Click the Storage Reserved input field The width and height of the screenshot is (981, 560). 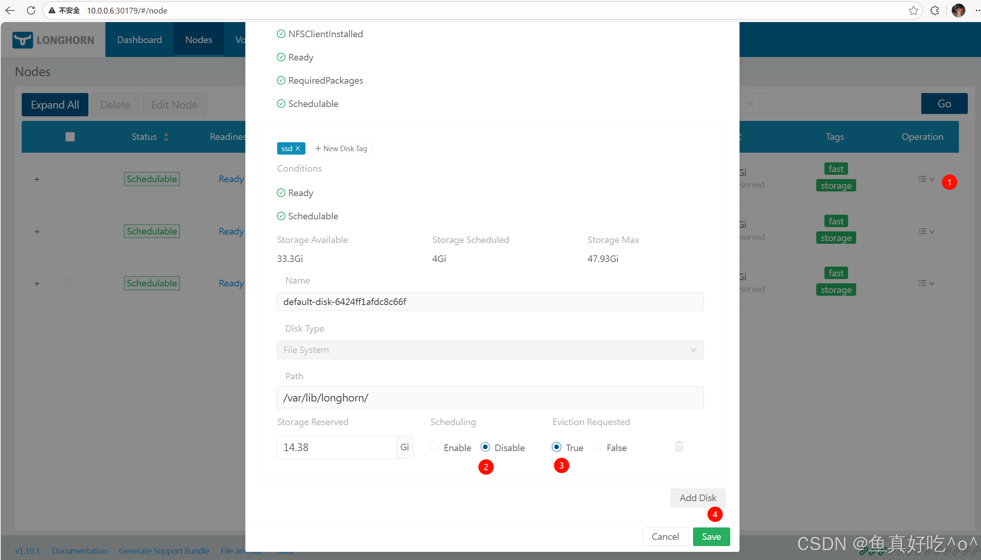point(336,447)
